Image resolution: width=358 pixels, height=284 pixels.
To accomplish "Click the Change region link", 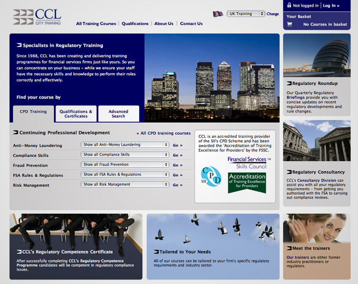I will (272, 14).
